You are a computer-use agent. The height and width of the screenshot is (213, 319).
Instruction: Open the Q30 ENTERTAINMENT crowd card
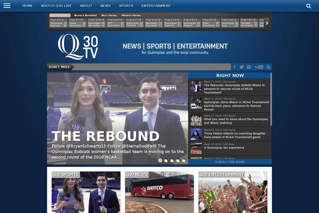tap(233, 192)
